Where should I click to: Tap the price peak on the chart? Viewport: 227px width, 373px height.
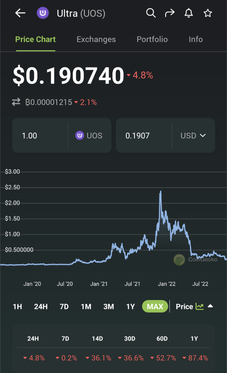[161, 192]
